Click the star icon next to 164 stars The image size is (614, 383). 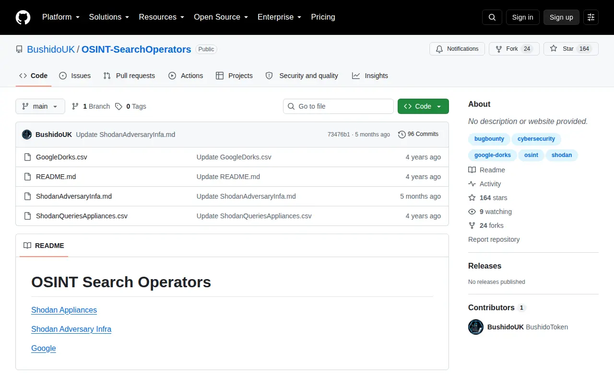(472, 198)
